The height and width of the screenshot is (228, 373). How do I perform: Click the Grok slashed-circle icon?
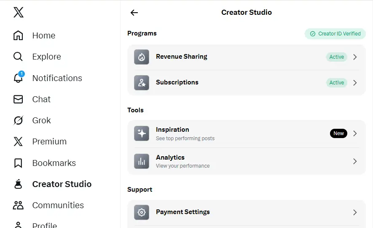tap(18, 120)
